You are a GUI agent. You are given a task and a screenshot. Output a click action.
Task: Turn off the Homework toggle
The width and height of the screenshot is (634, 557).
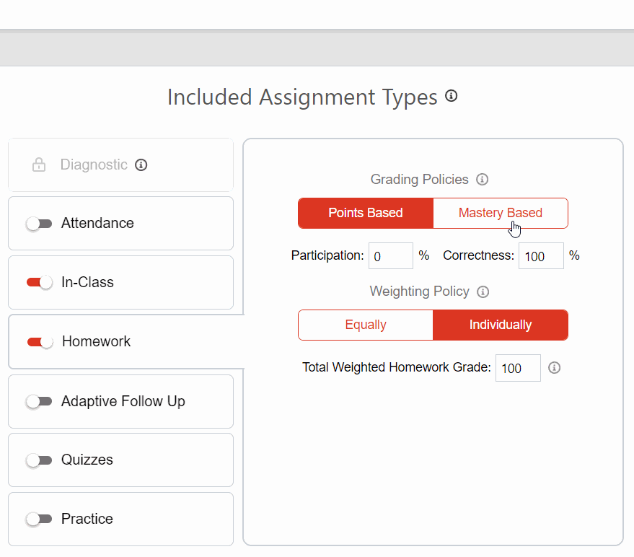pos(39,341)
